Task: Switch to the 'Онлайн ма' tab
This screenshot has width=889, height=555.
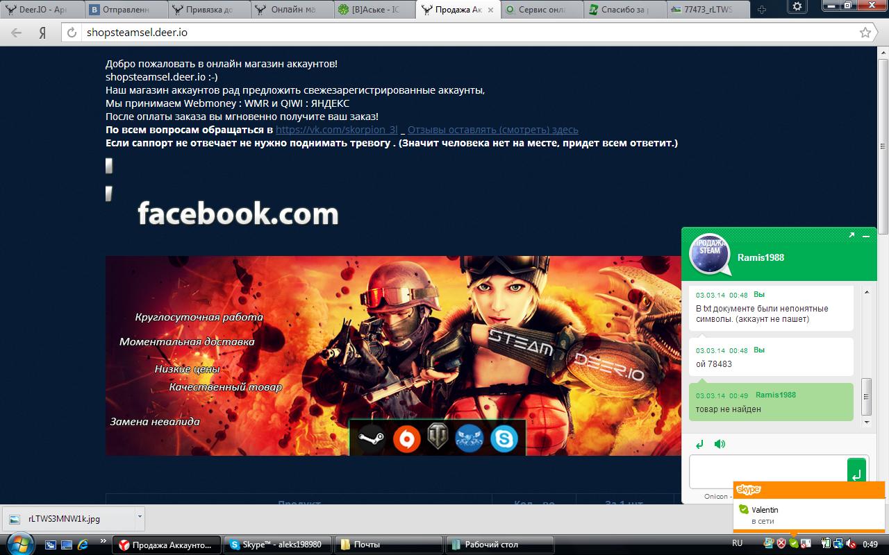Action: (292, 10)
